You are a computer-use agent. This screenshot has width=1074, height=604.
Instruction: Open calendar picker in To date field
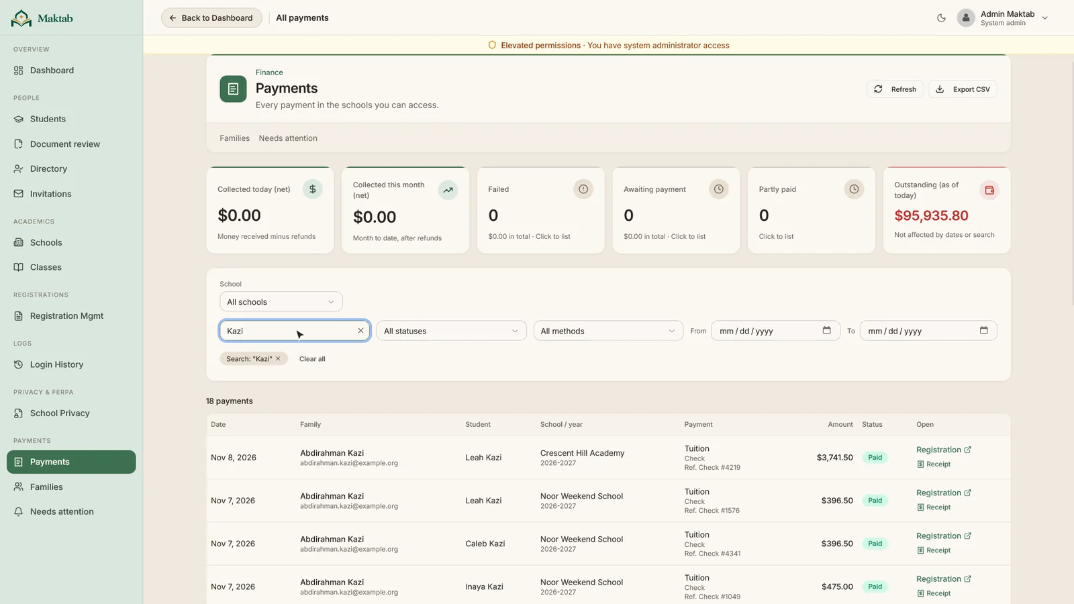[x=983, y=330]
